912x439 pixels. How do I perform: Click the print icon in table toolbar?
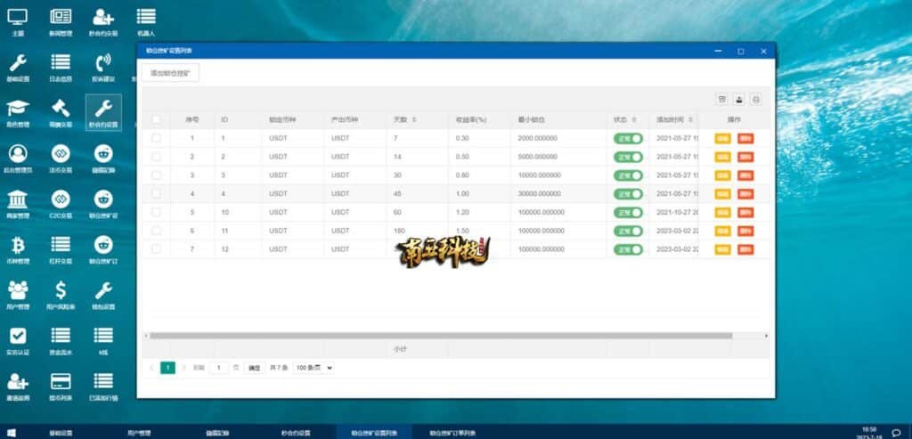756,100
